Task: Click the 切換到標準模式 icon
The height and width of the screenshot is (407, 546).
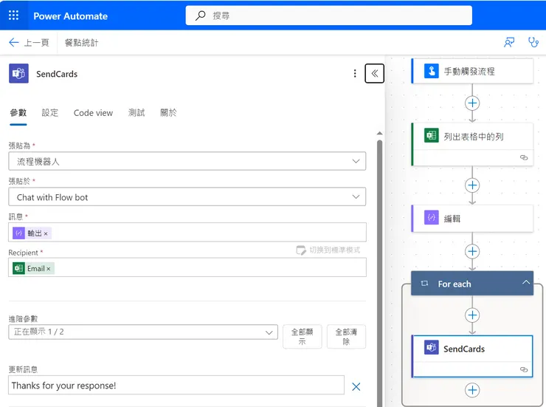Action: point(301,250)
